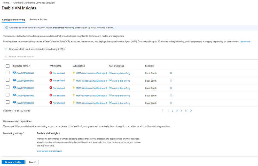Check the box for CWVDPBSH1A003
Viewport: 258px width, 166px height.
7,95
